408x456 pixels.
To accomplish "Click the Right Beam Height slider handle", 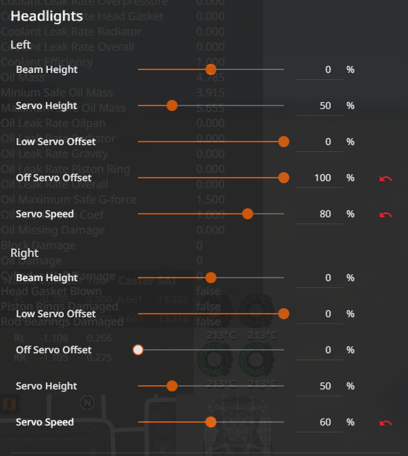I will tap(211, 278).
